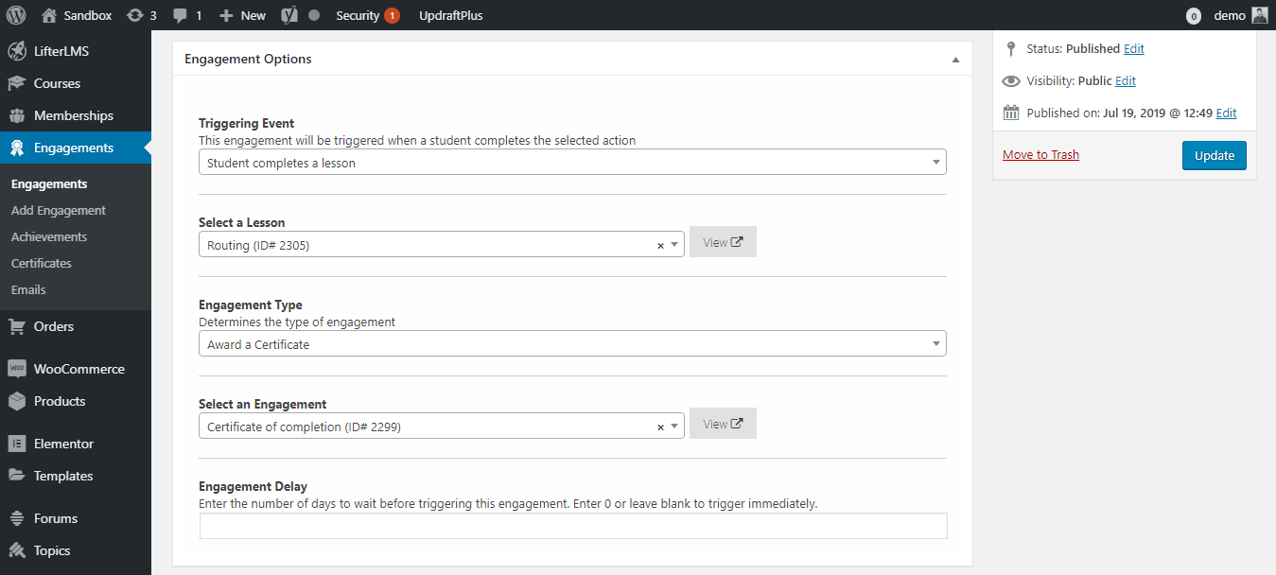Image resolution: width=1276 pixels, height=575 pixels.
Task: Open the WooCommerce logo icon
Action: (x=17, y=369)
